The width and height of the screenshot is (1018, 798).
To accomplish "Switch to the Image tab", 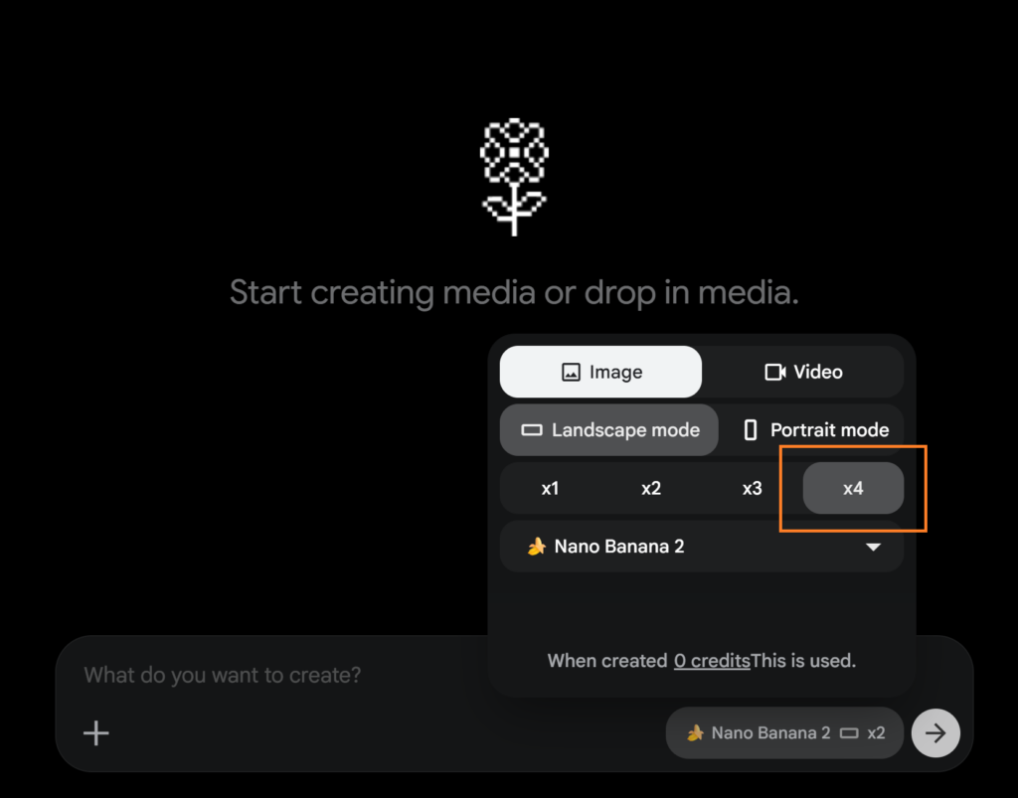I will pyautogui.click(x=600, y=372).
